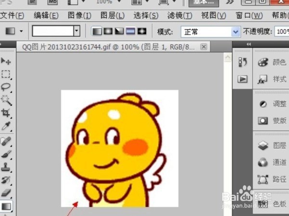289x216 pixels.
Task: Open the 通道 (Channels) panel
Action: tap(272, 162)
